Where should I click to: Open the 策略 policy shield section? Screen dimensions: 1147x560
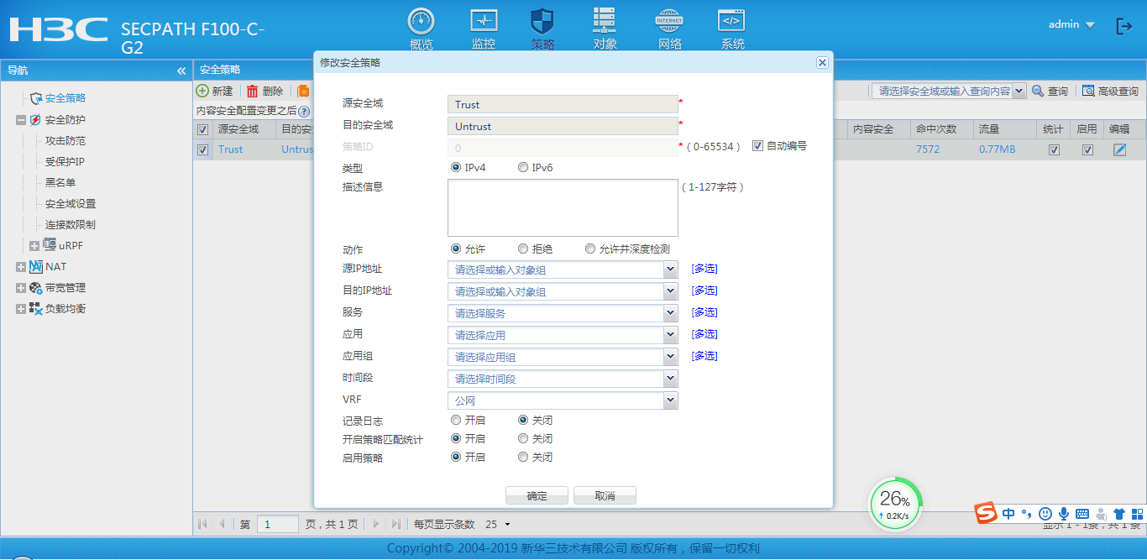(x=542, y=21)
